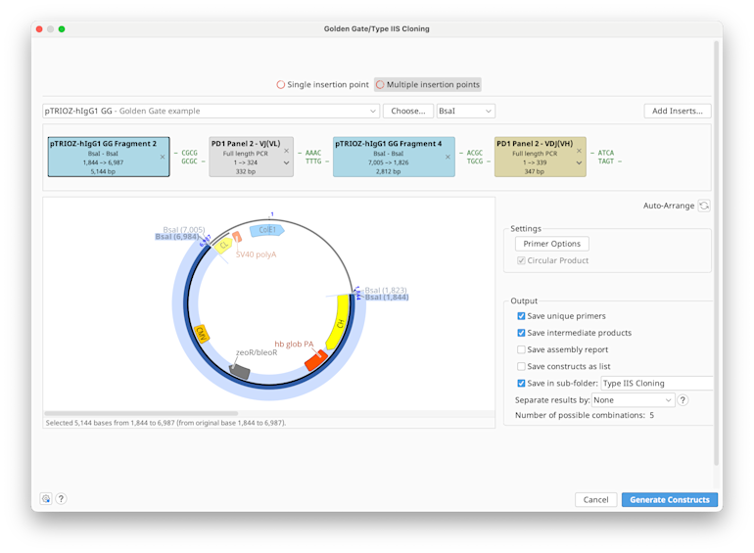The height and width of the screenshot is (553, 754).
Task: Click the zoom settings icon at bottom left
Action: pyautogui.click(x=46, y=499)
